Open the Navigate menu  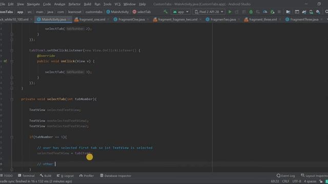[x=33, y=4]
